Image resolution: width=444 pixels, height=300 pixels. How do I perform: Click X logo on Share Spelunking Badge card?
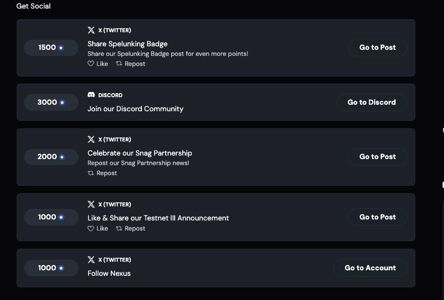tap(91, 30)
